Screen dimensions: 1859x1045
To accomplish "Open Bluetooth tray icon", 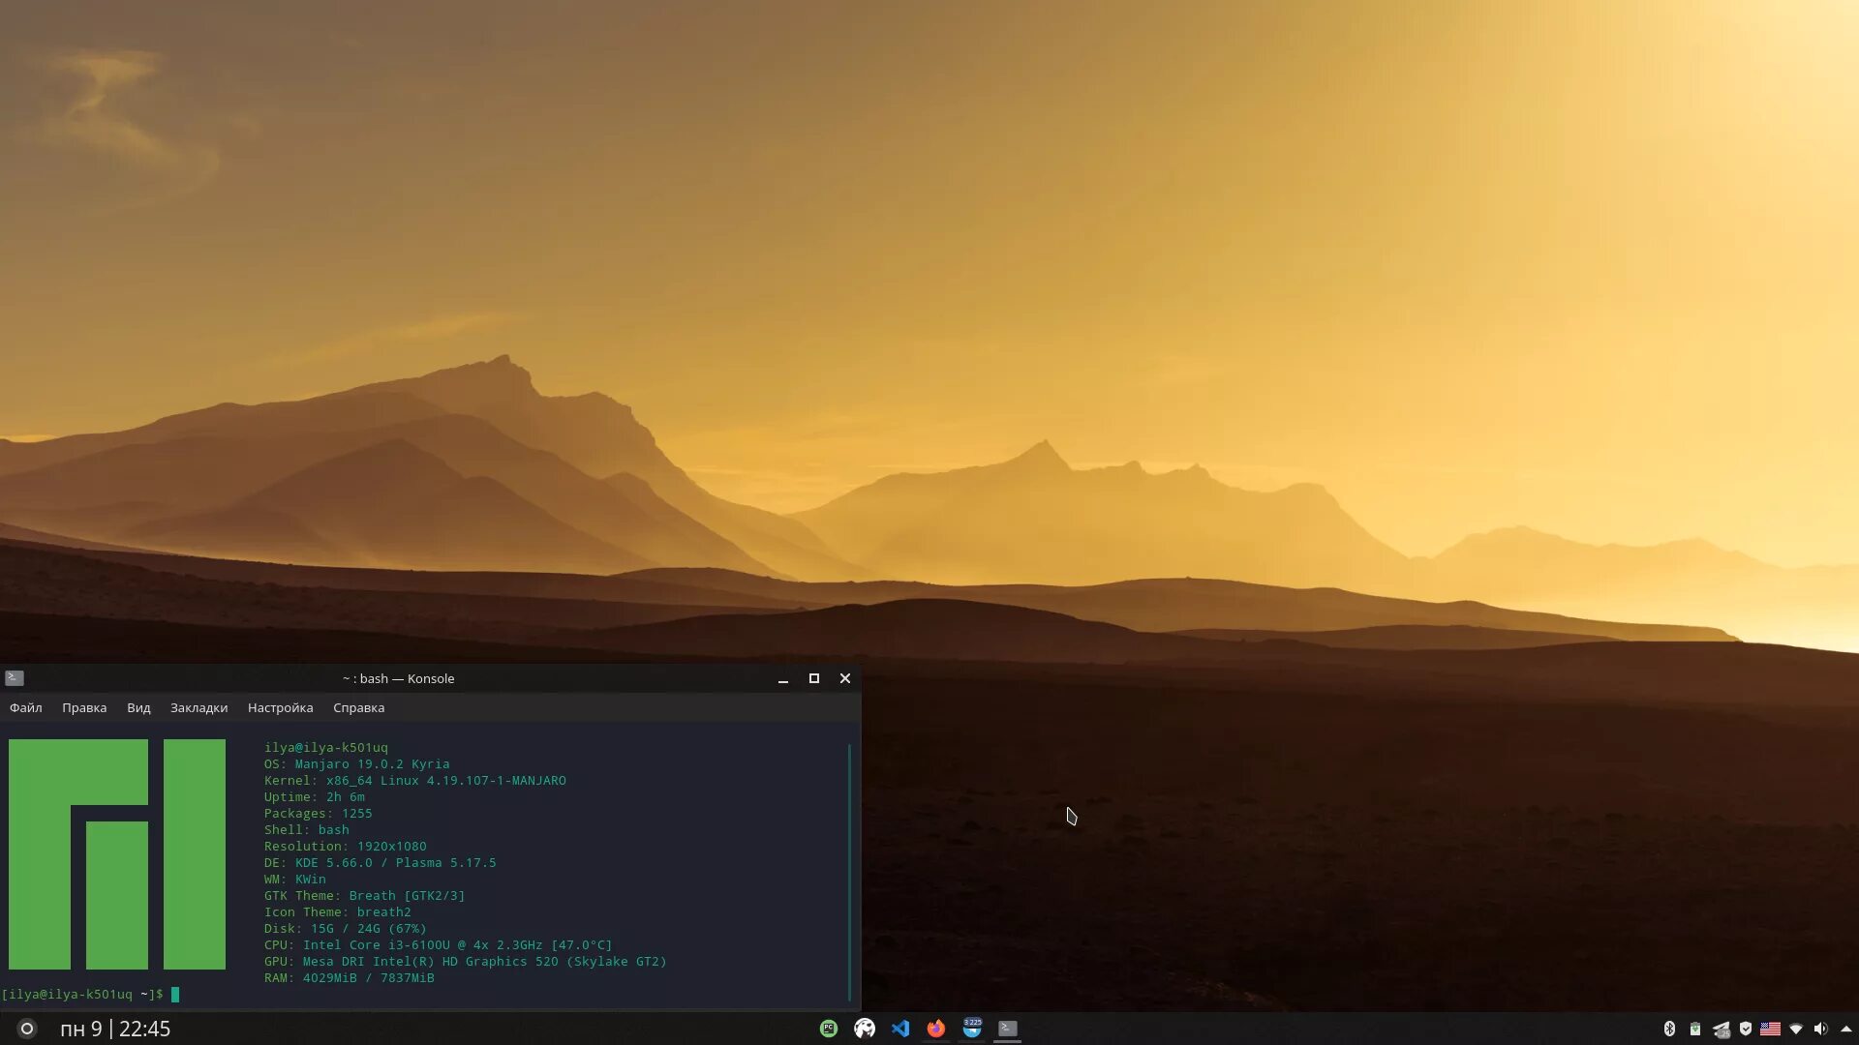I will click(x=1669, y=1029).
